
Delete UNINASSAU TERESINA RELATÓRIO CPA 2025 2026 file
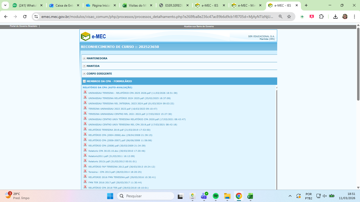pyautogui.click(x=85, y=92)
